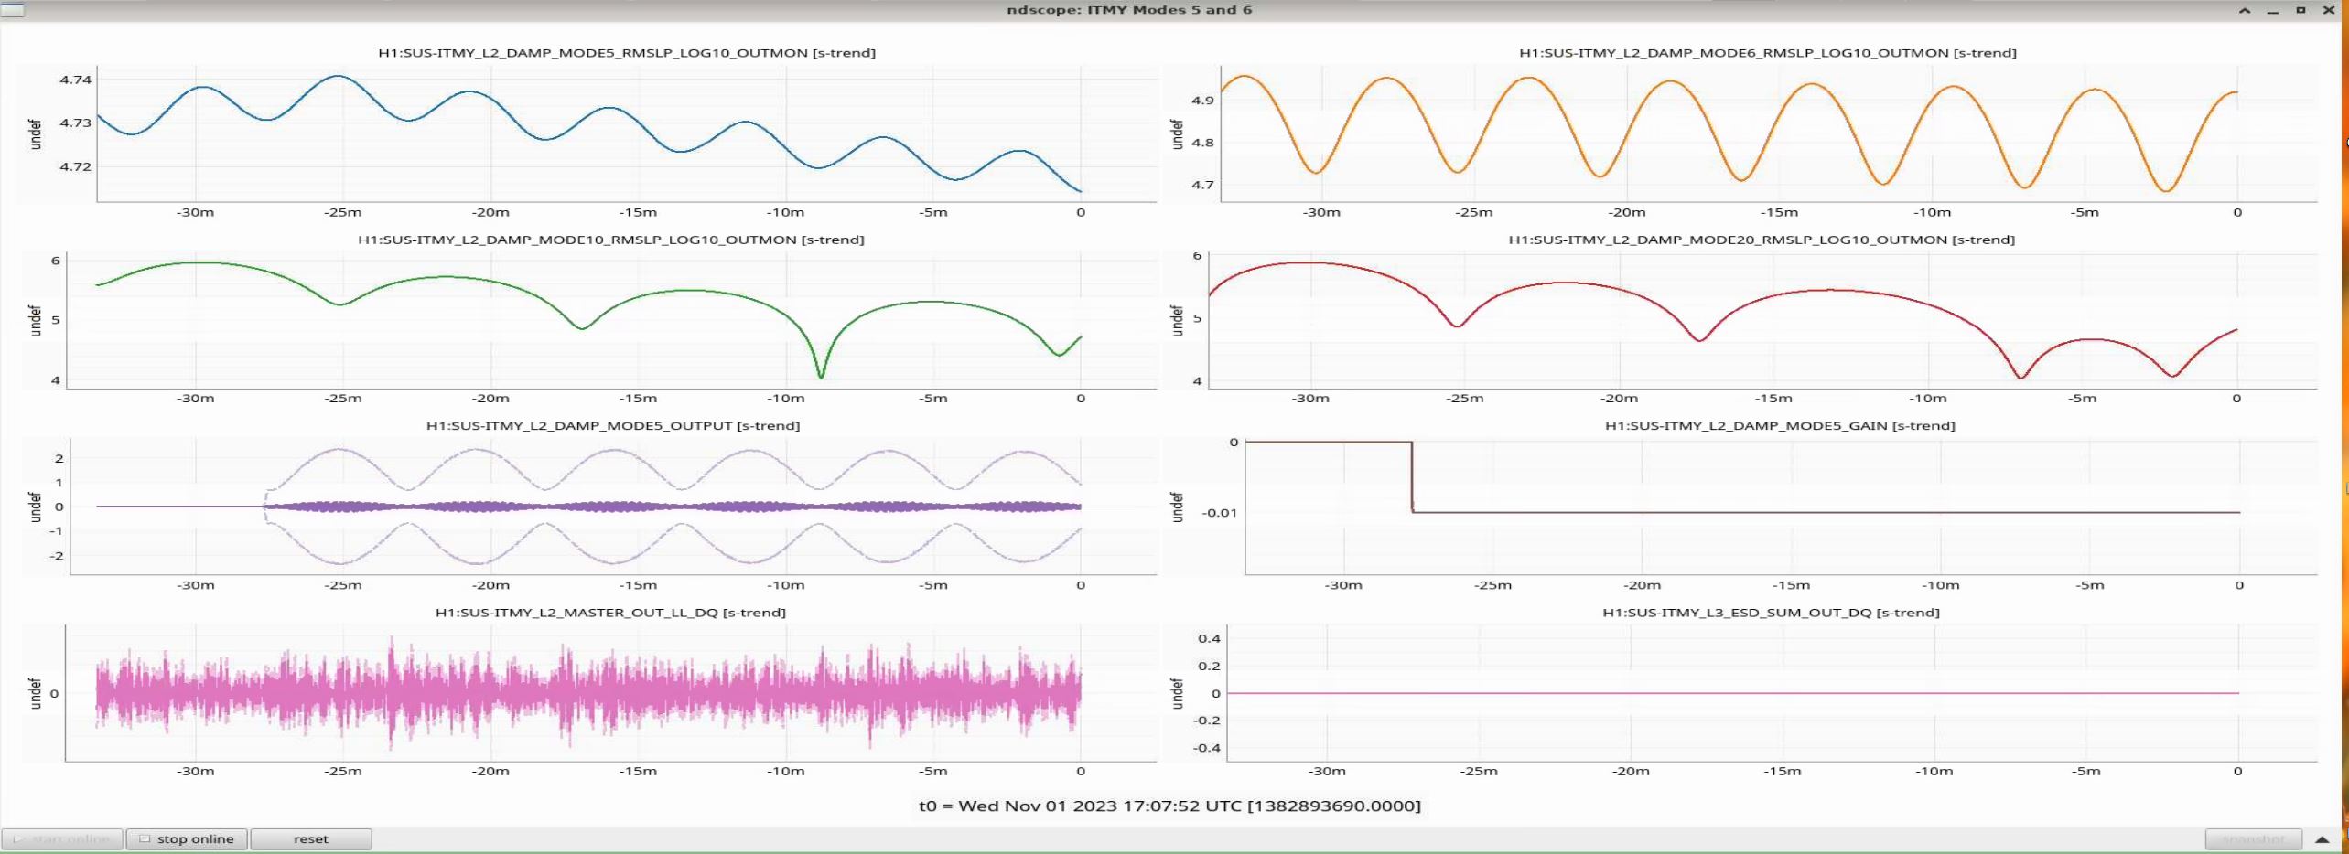Click the L2_MASTER_OUT_LL_DQ plot title
This screenshot has height=854, width=2349.
(x=610, y=613)
